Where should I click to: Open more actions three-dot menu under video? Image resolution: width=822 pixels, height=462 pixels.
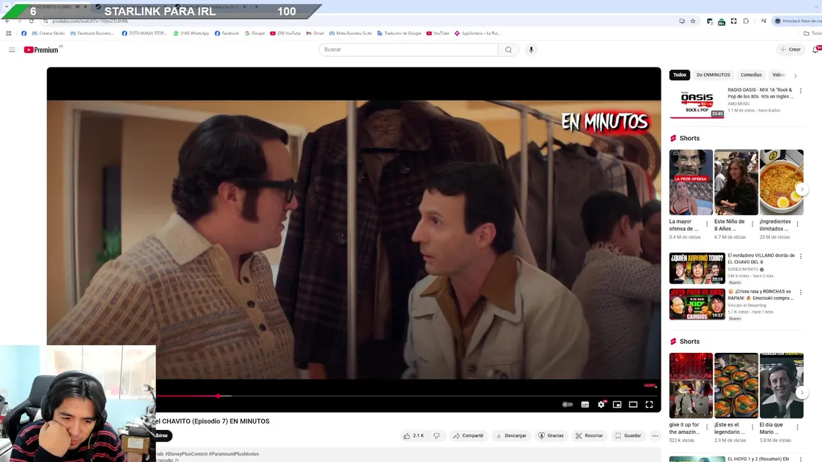tap(655, 436)
